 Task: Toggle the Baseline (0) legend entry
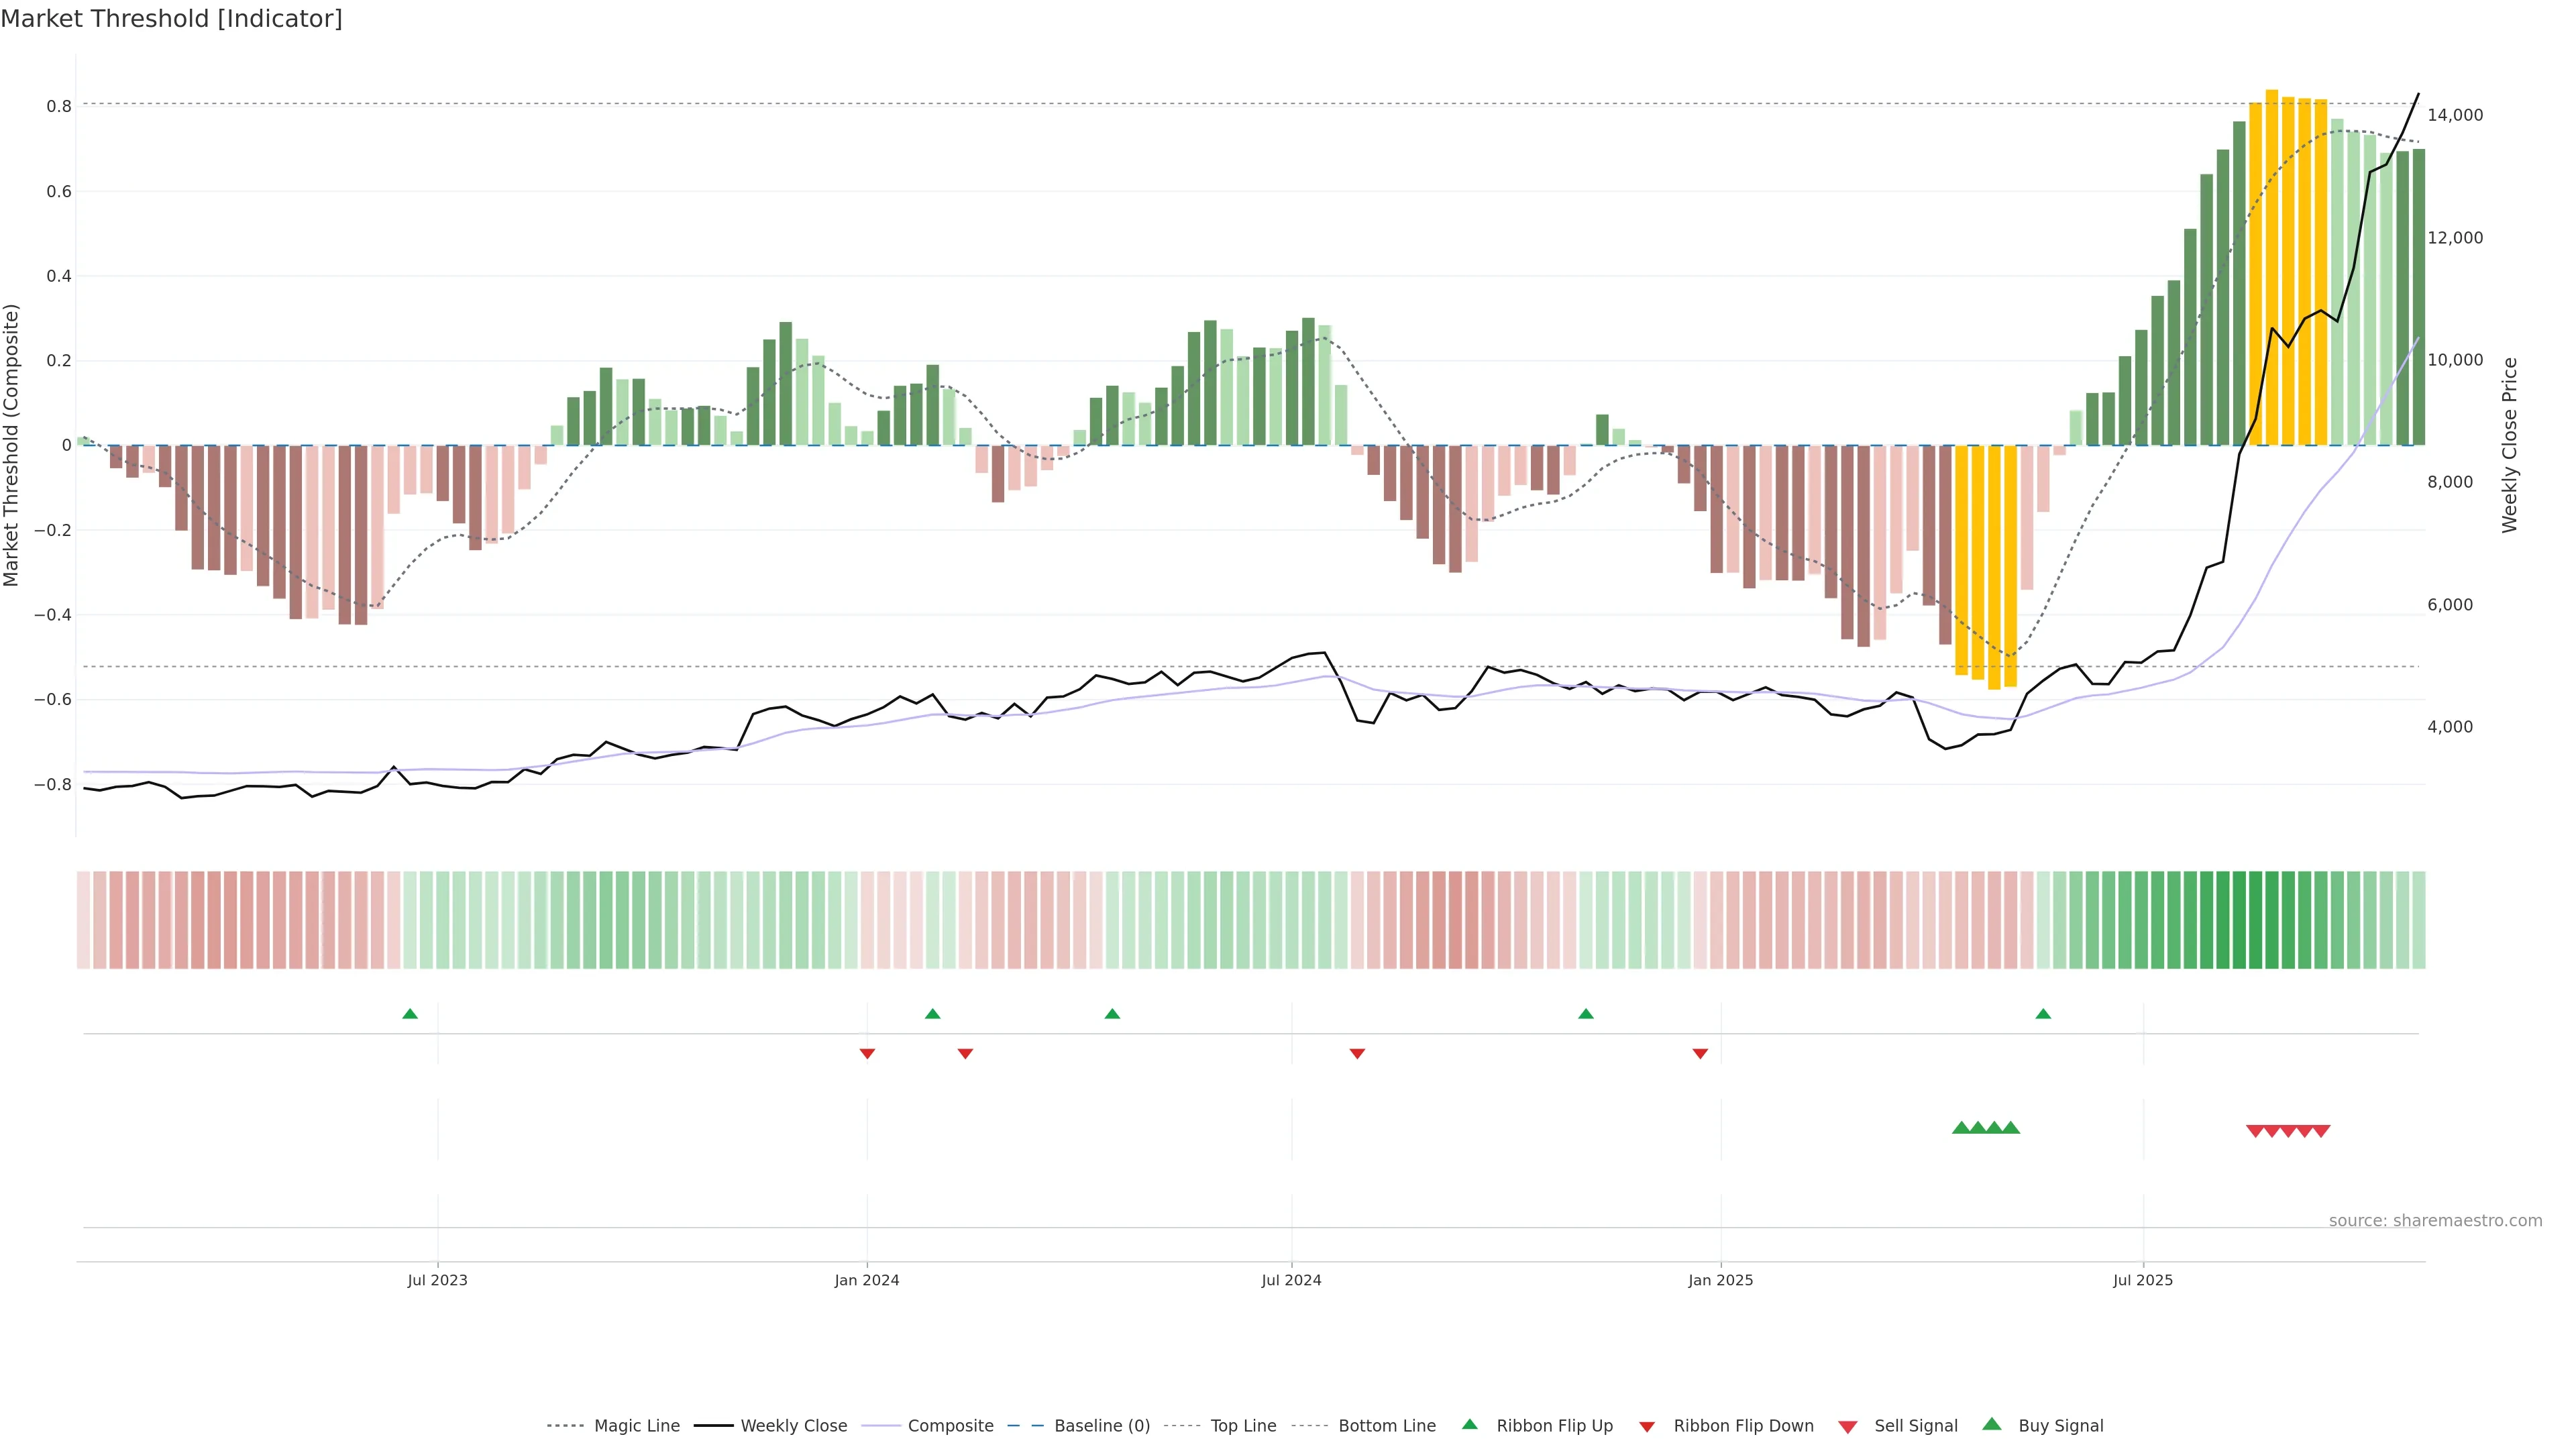point(1101,1426)
